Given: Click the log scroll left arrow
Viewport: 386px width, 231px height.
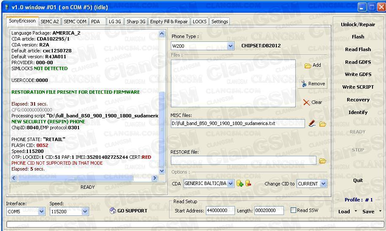Looking at the screenshot, I should pos(14,178).
